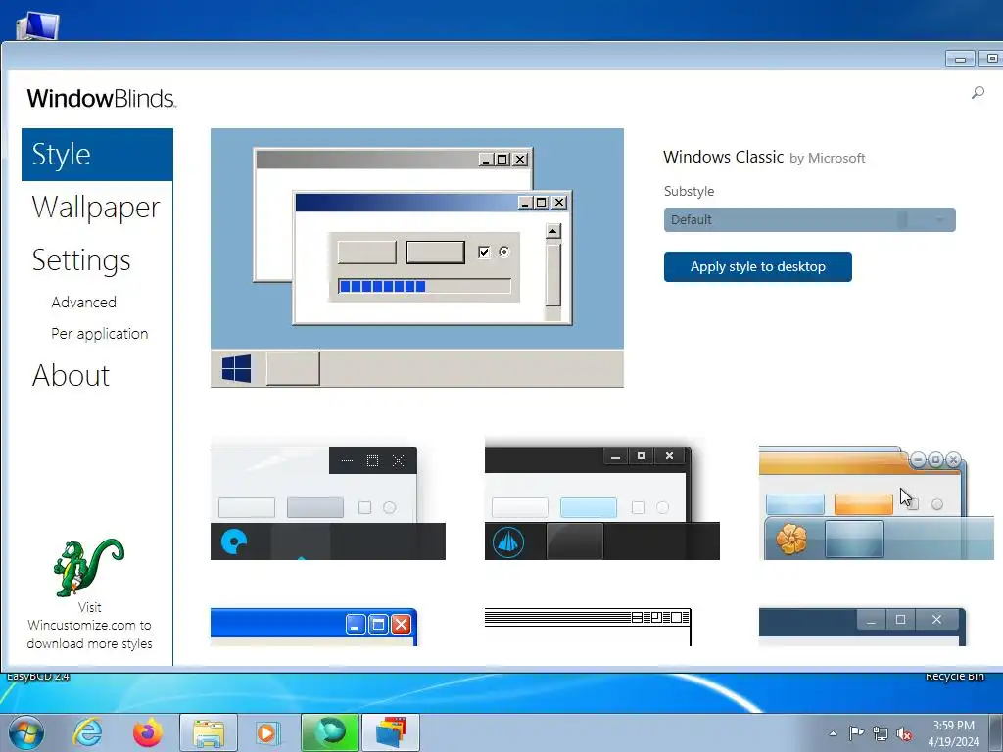The image size is (1003, 752).
Task: Switch to the green taskbar app icon
Action: 330,732
